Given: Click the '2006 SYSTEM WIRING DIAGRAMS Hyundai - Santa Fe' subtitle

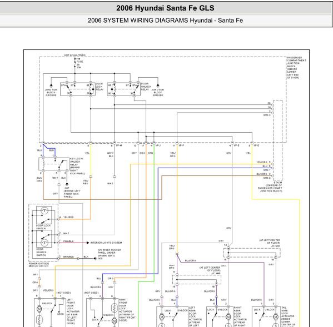Looking at the screenshot, I should click(165, 21).
